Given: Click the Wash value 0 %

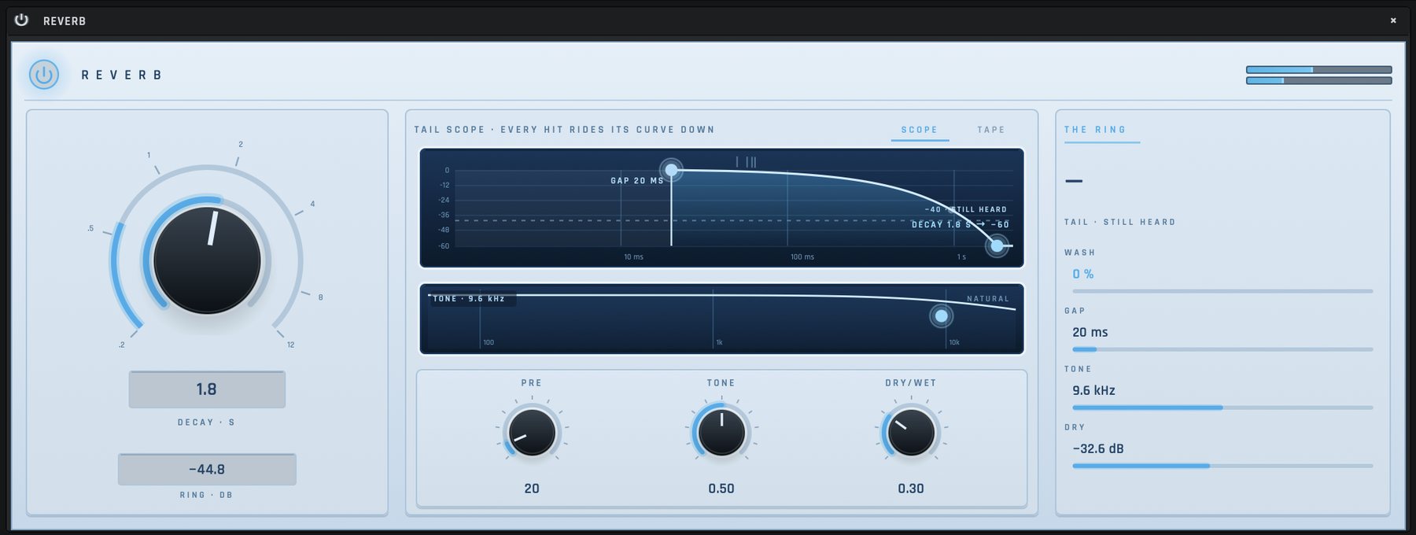Looking at the screenshot, I should (x=1083, y=274).
